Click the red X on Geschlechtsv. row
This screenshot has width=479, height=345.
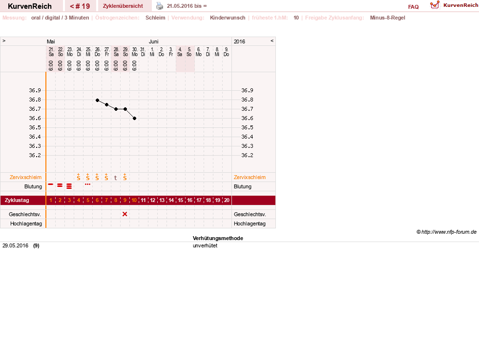pyautogui.click(x=125, y=214)
